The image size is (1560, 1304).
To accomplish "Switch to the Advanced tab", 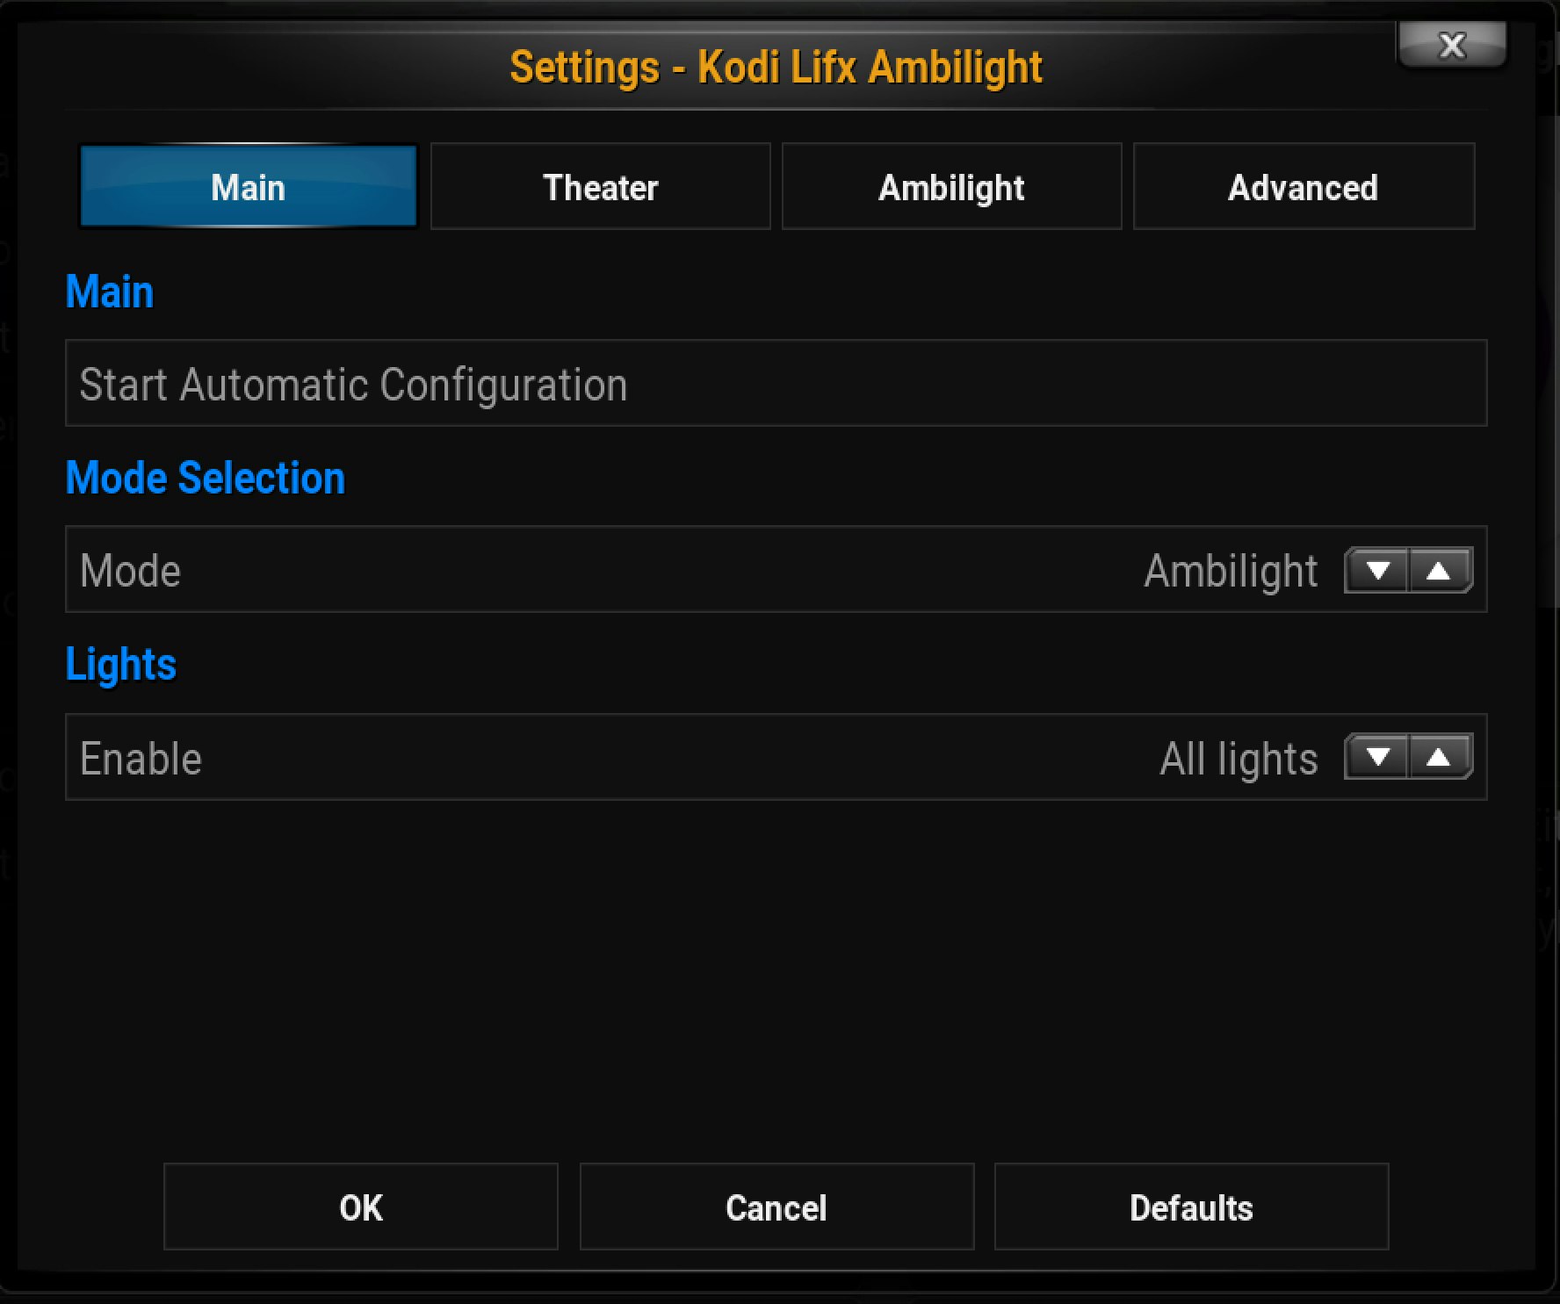I will (1304, 186).
